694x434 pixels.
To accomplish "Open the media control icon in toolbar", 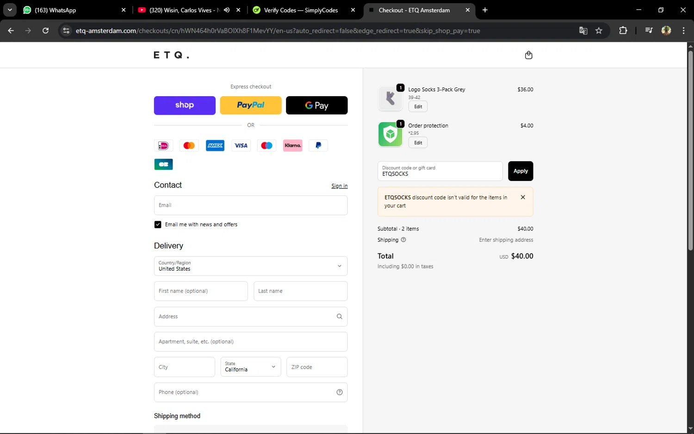I will click(649, 31).
